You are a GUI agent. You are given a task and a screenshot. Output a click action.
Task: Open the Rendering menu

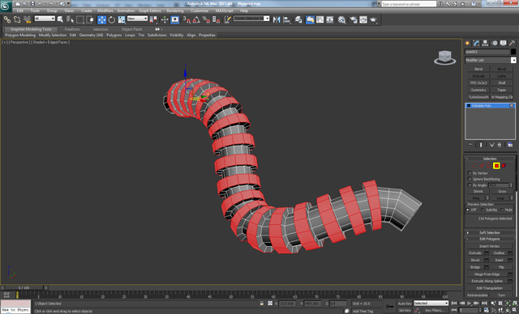(175, 11)
